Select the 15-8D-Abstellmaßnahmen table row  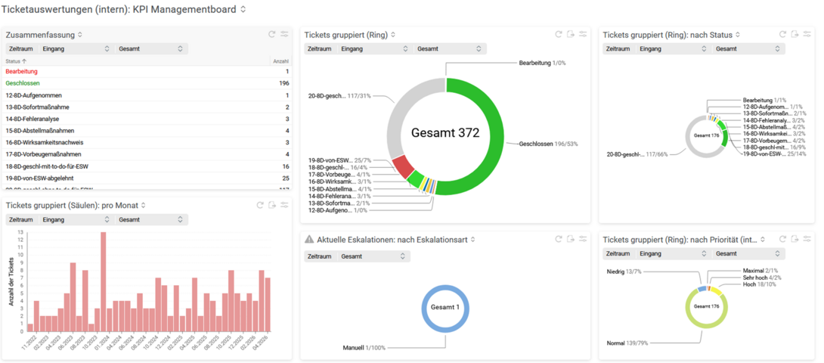point(147,131)
